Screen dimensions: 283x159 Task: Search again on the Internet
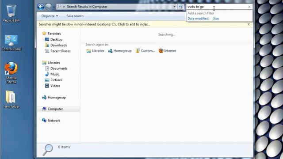click(167, 51)
